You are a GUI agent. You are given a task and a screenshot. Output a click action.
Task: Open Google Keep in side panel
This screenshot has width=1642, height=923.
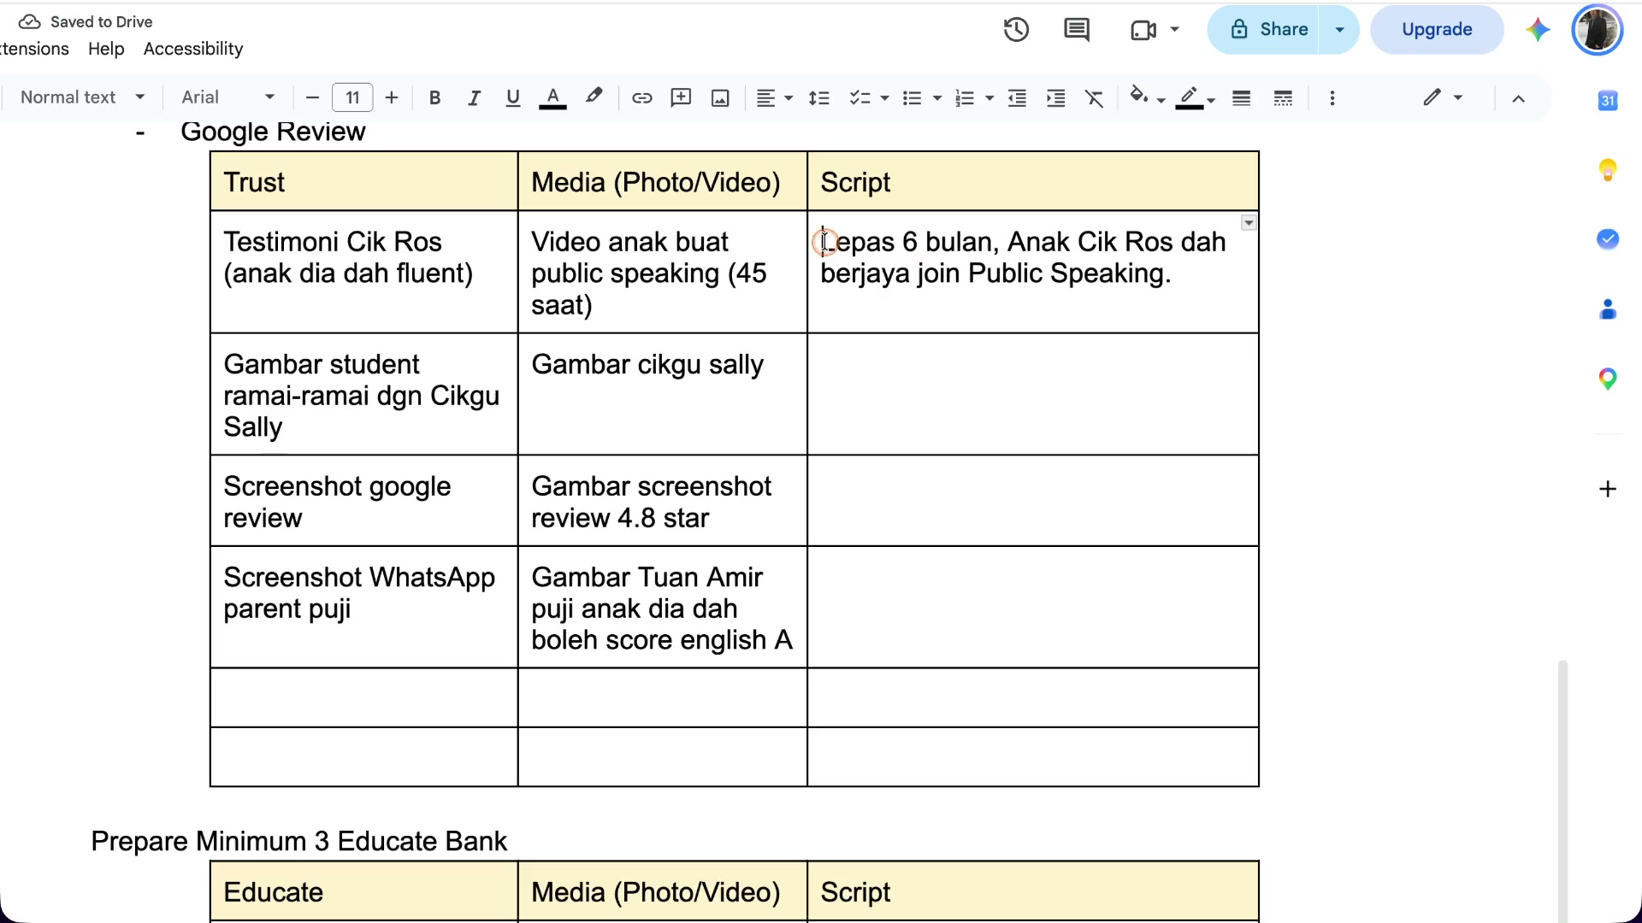[1608, 170]
